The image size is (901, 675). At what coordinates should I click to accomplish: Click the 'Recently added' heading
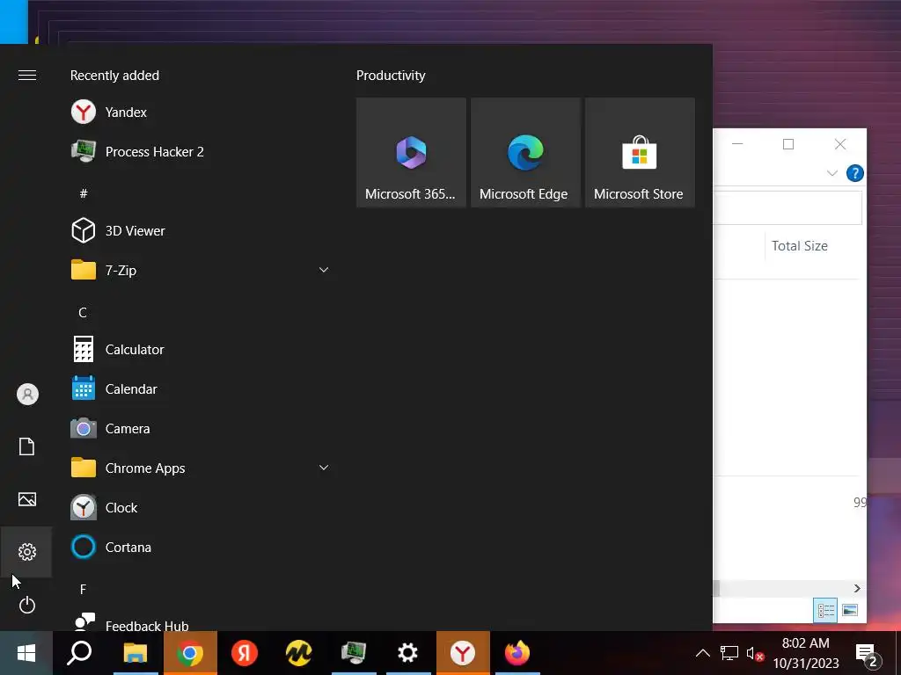[x=114, y=76]
